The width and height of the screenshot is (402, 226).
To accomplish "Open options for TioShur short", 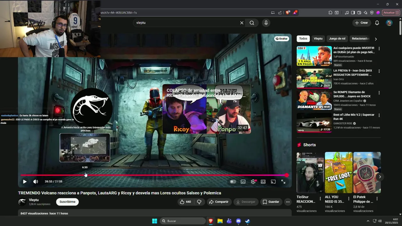I will [x=320, y=199].
